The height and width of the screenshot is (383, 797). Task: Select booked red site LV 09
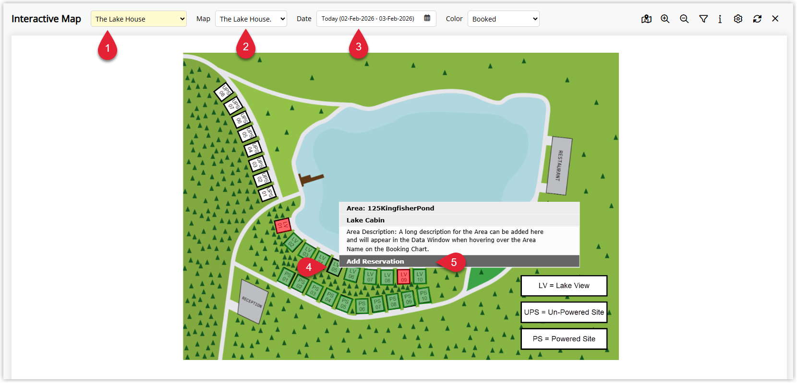tap(404, 277)
